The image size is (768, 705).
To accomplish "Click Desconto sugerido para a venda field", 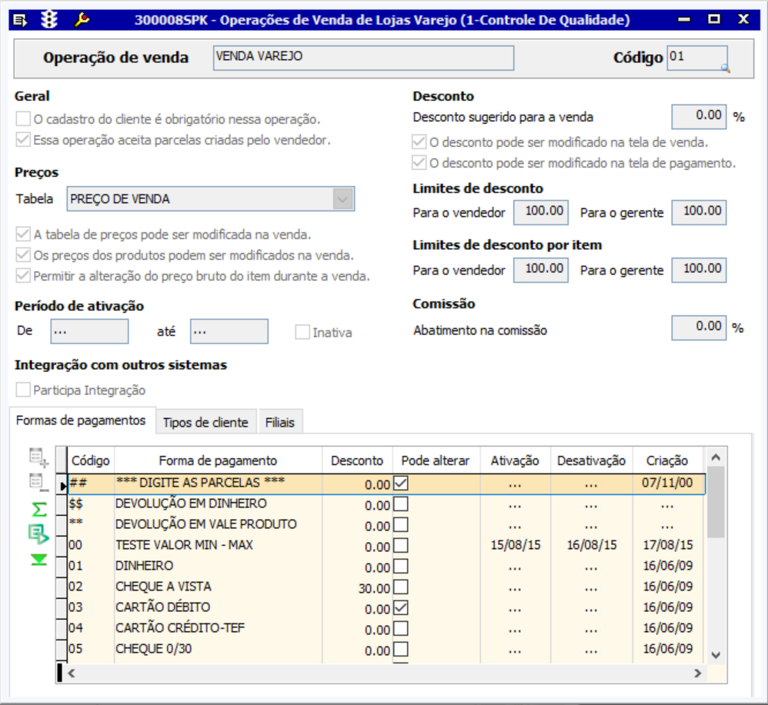I will click(699, 117).
